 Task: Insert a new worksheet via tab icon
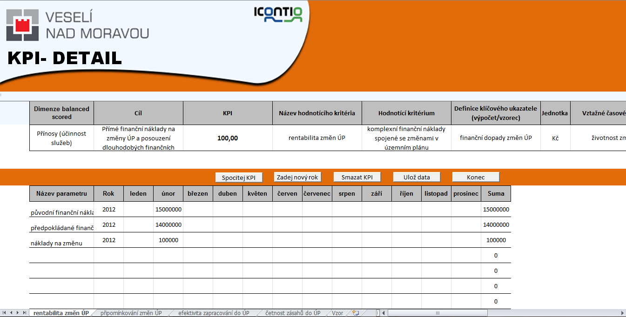356,313
